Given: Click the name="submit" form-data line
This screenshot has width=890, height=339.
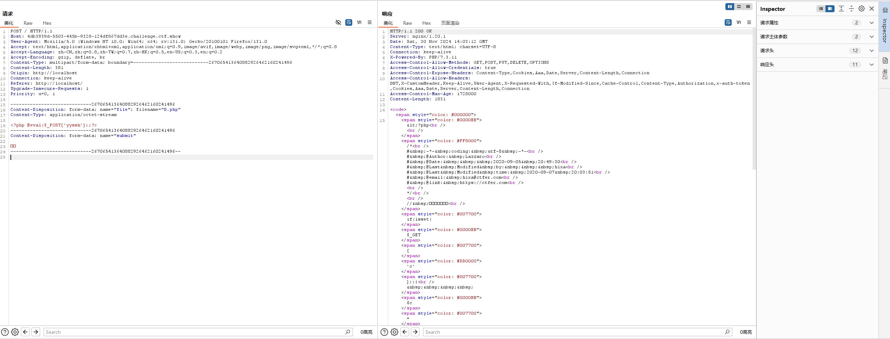Looking at the screenshot, I should (73, 136).
